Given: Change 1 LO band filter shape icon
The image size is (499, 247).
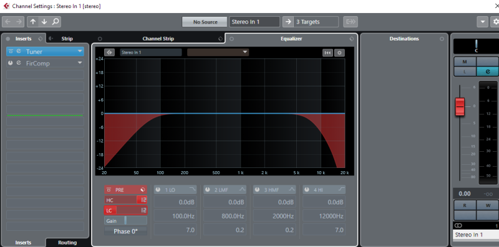Looking at the screenshot, I should (192, 190).
